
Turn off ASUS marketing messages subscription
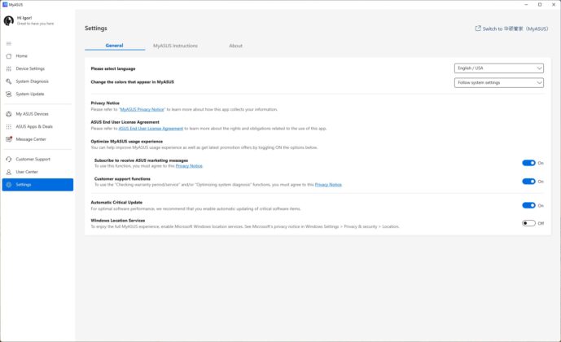point(528,163)
